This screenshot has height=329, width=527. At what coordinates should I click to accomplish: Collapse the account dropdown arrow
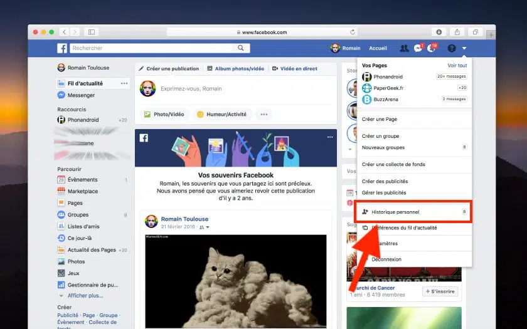[464, 48]
